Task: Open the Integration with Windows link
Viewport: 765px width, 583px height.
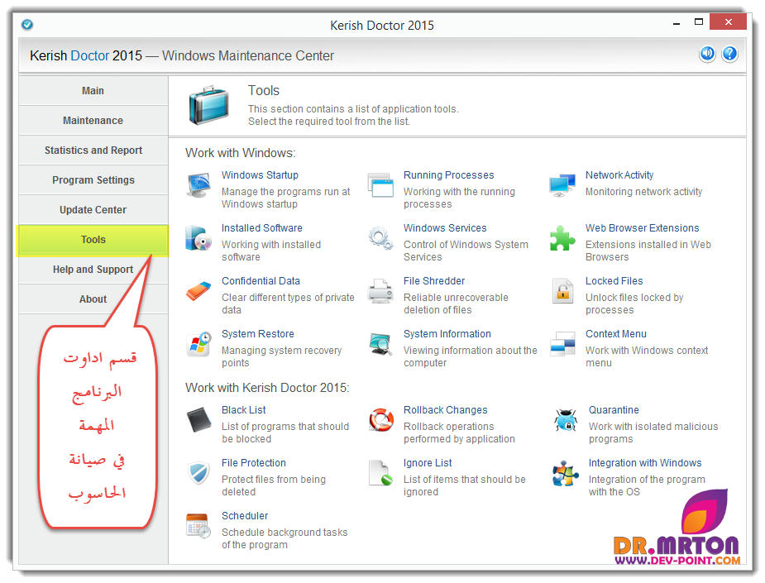Action: (x=644, y=463)
